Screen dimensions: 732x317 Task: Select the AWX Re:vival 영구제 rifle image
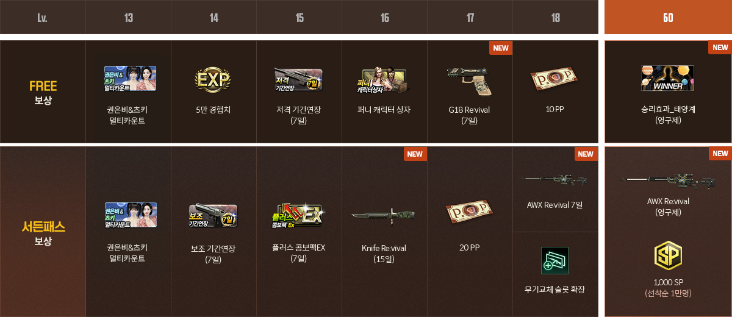(x=667, y=179)
